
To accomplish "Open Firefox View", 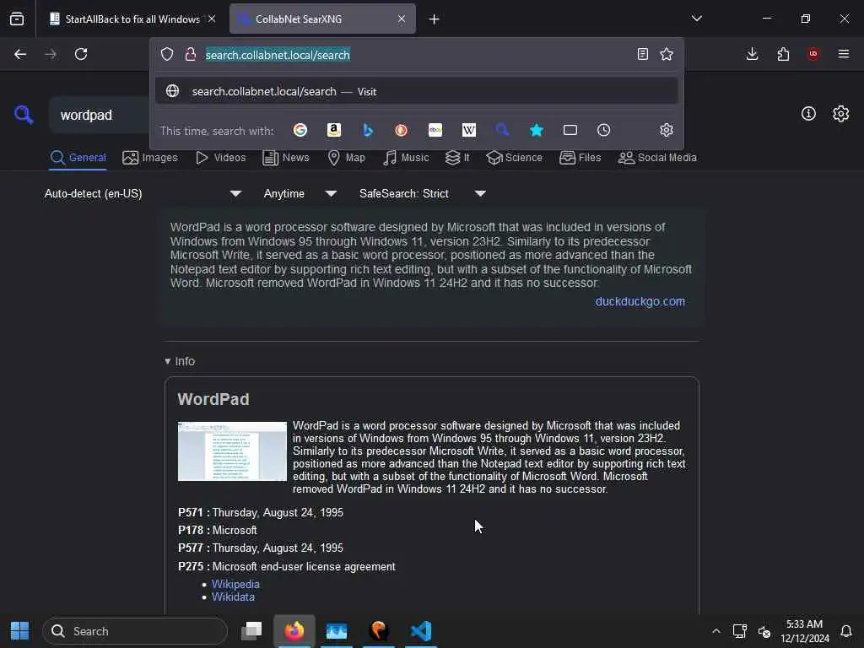I will (x=17, y=19).
